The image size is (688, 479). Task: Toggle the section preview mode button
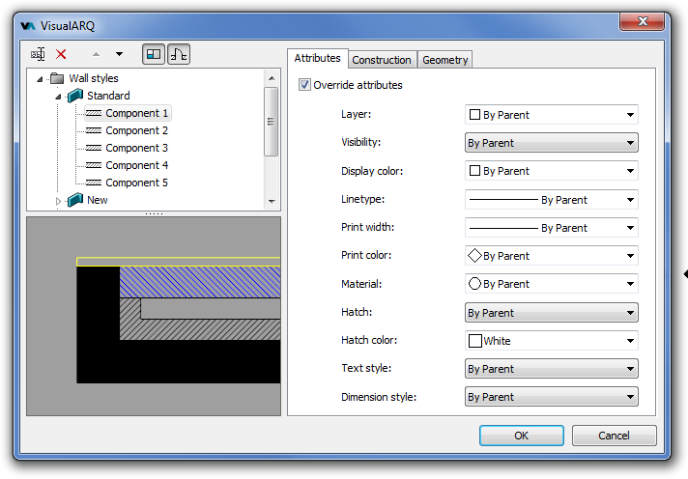(179, 55)
